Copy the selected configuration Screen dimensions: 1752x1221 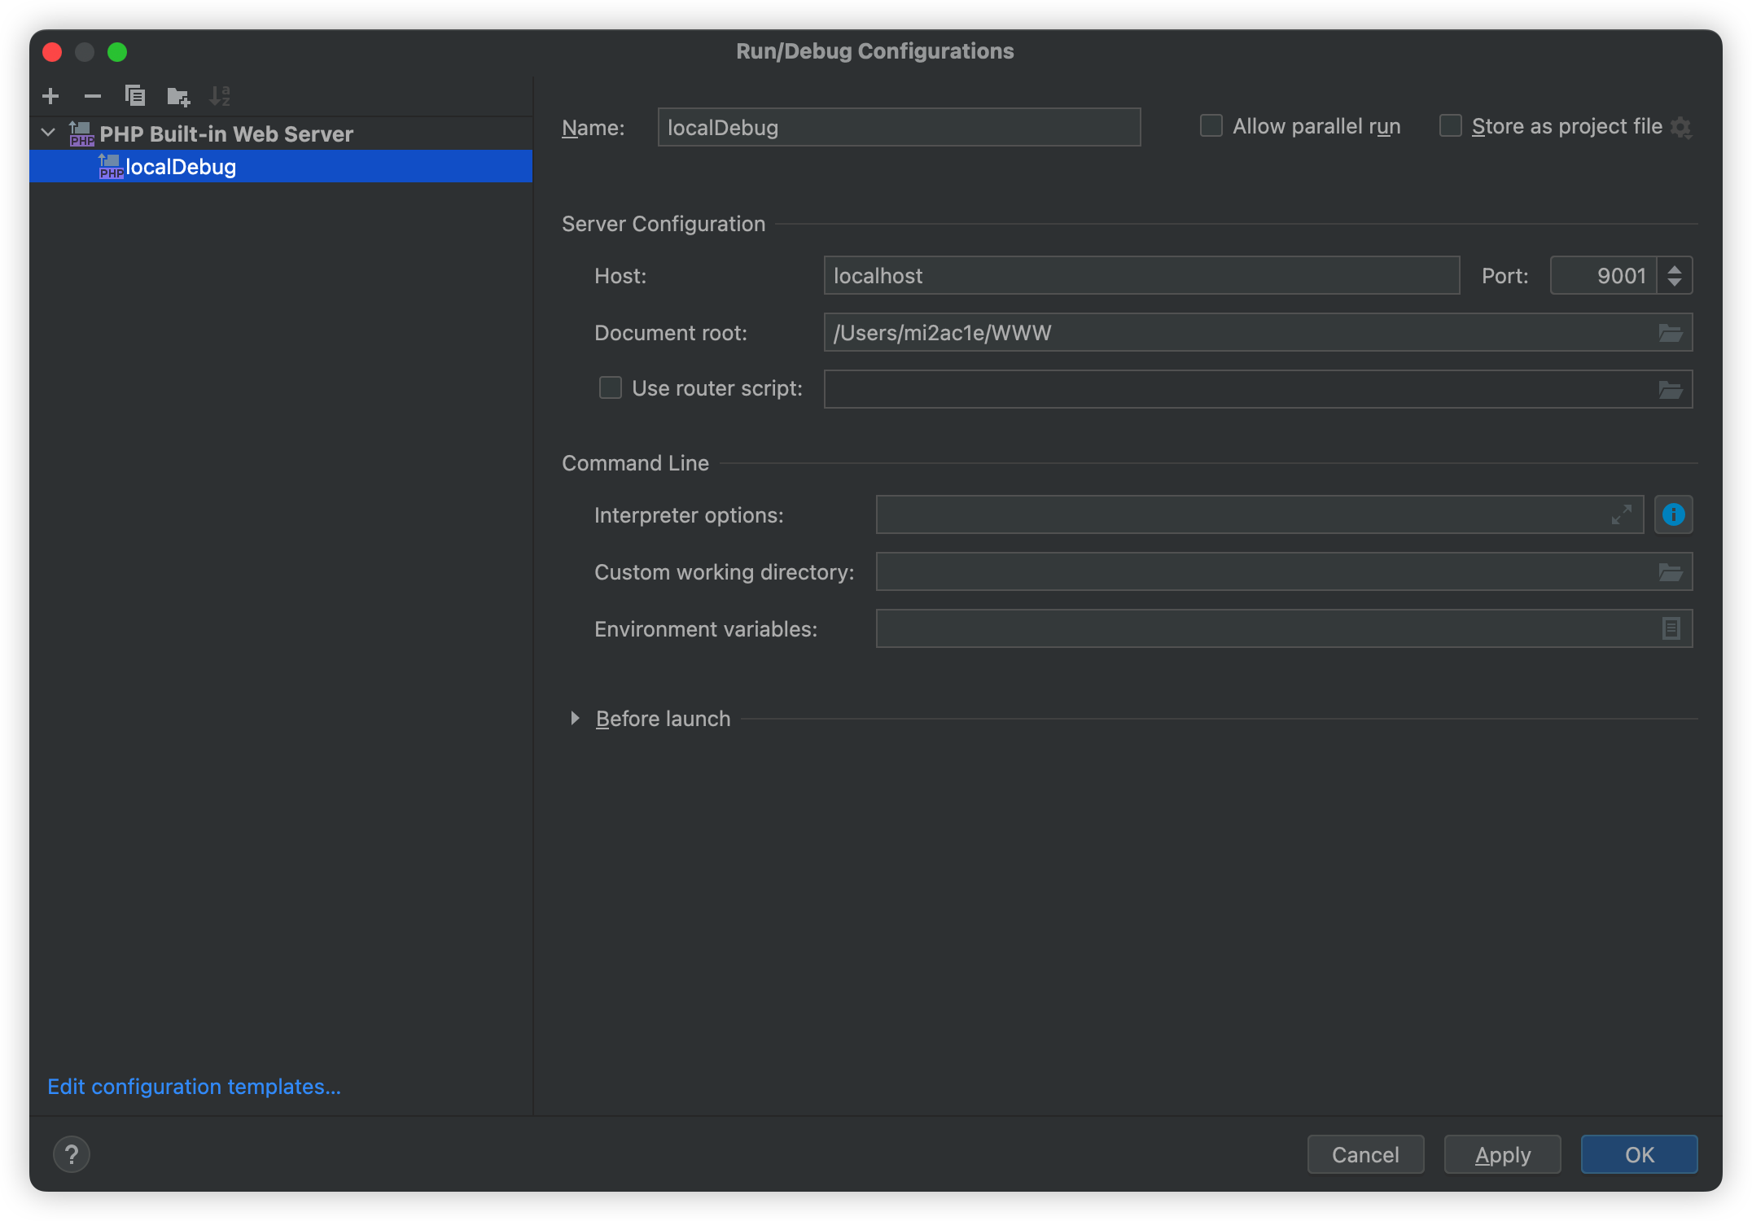coord(135,96)
